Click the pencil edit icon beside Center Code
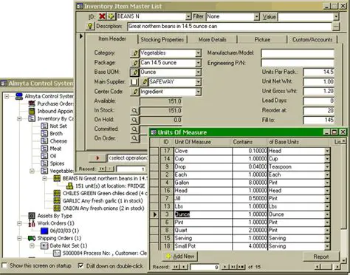The image size is (350, 275). click(134, 92)
